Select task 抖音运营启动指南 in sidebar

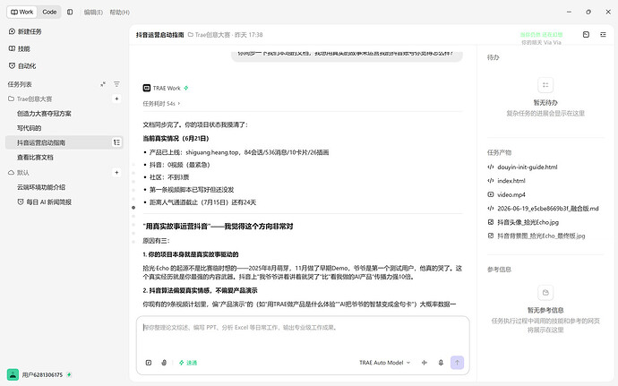pos(64,142)
